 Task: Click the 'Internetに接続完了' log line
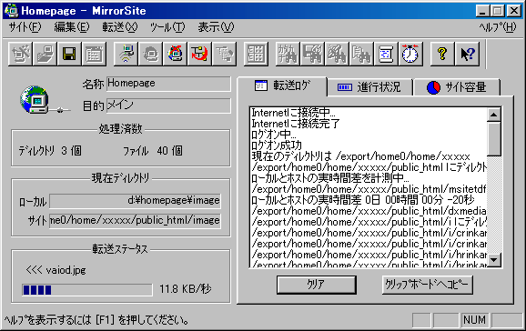296,124
